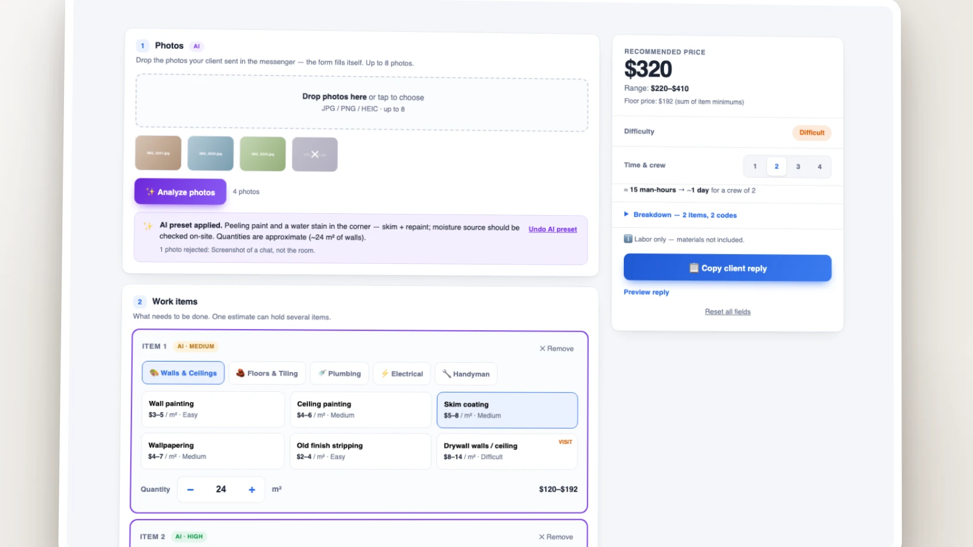Decrease quantity with the minus button
Screen dimensions: 973x547
tap(190, 489)
